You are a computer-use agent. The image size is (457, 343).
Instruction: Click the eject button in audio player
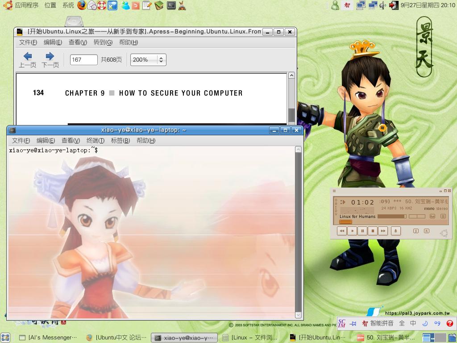(x=395, y=231)
